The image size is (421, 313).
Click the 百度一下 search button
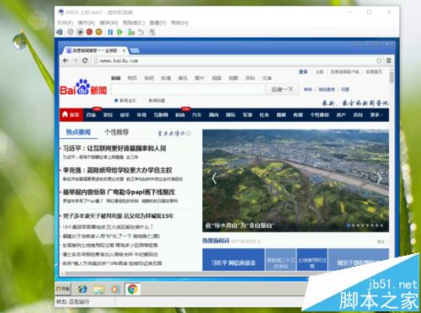[282, 89]
